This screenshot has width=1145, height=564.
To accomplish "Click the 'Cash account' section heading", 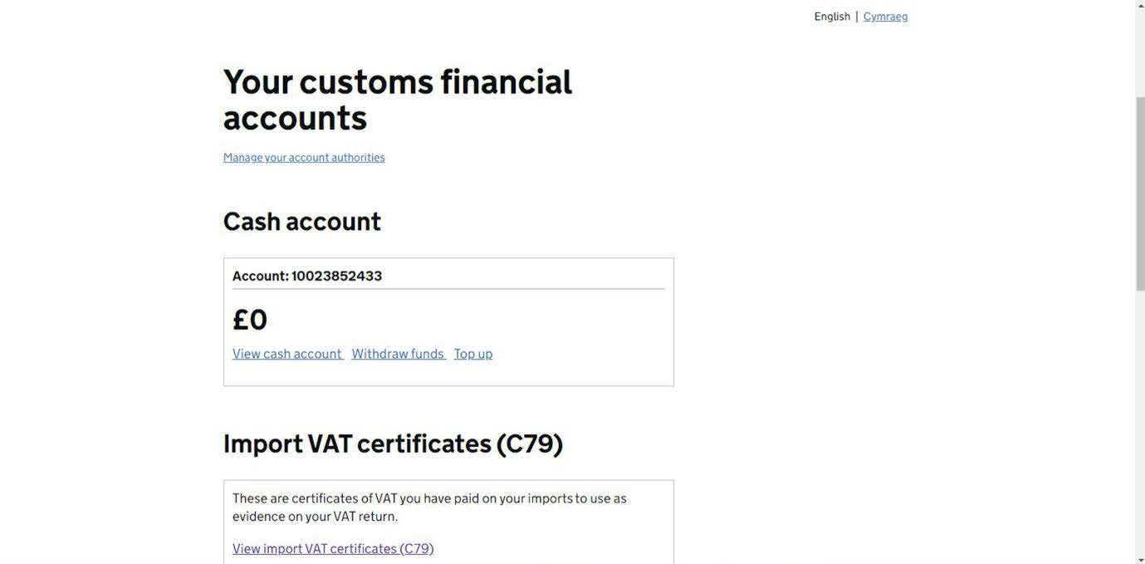I will click(302, 222).
